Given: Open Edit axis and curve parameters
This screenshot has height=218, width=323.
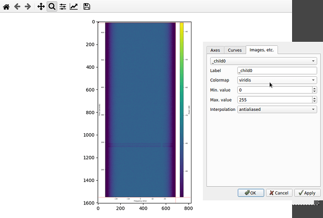Looking at the screenshot, I should tap(74, 7).
